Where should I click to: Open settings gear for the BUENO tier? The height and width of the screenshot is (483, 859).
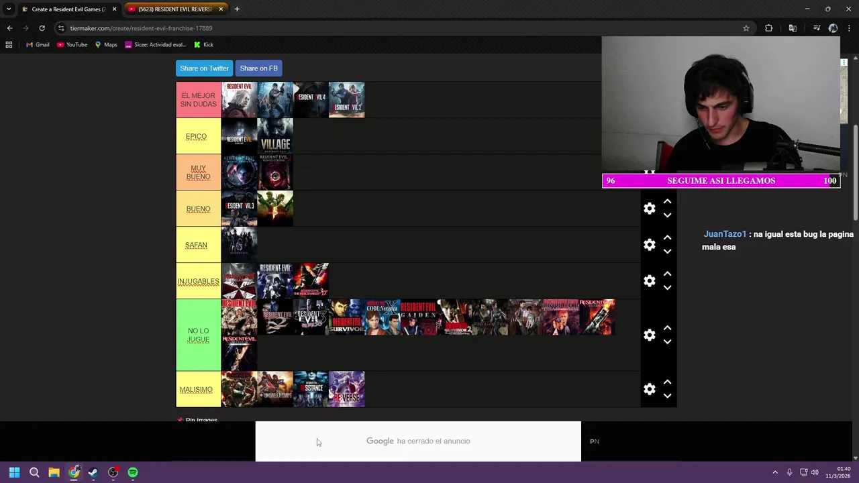pos(649,209)
